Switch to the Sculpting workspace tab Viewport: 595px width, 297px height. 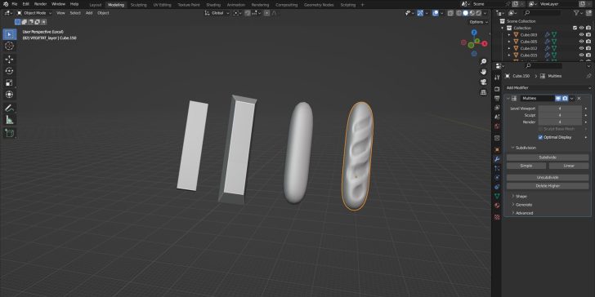click(138, 5)
